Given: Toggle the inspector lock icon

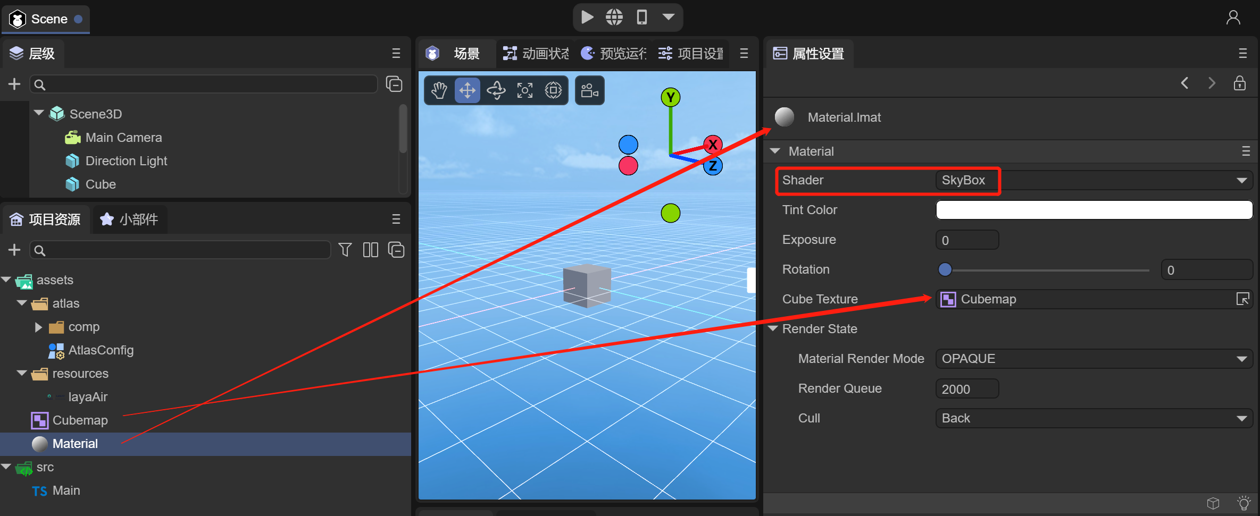Looking at the screenshot, I should 1240,83.
